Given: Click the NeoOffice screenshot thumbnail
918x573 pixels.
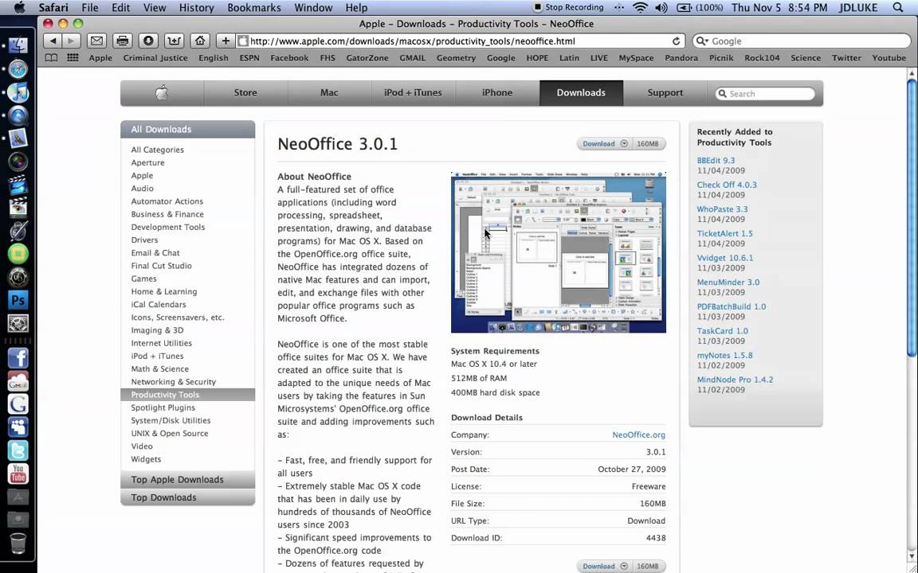Looking at the screenshot, I should click(559, 252).
